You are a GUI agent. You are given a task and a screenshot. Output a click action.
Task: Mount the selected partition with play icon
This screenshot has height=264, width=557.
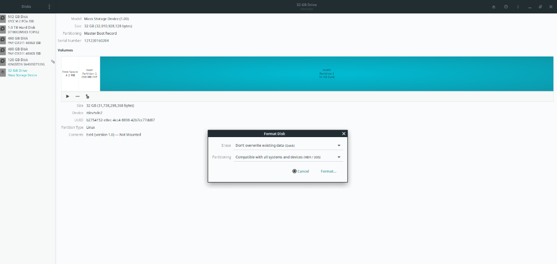(68, 96)
